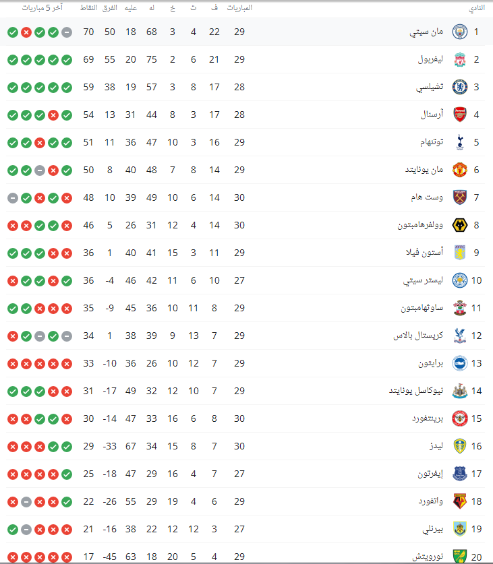Click the Manchester City club crest
The image size is (493, 564).
[459, 32]
